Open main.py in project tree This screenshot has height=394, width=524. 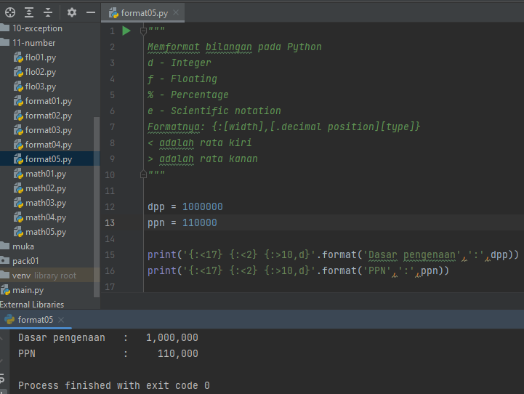tap(28, 290)
